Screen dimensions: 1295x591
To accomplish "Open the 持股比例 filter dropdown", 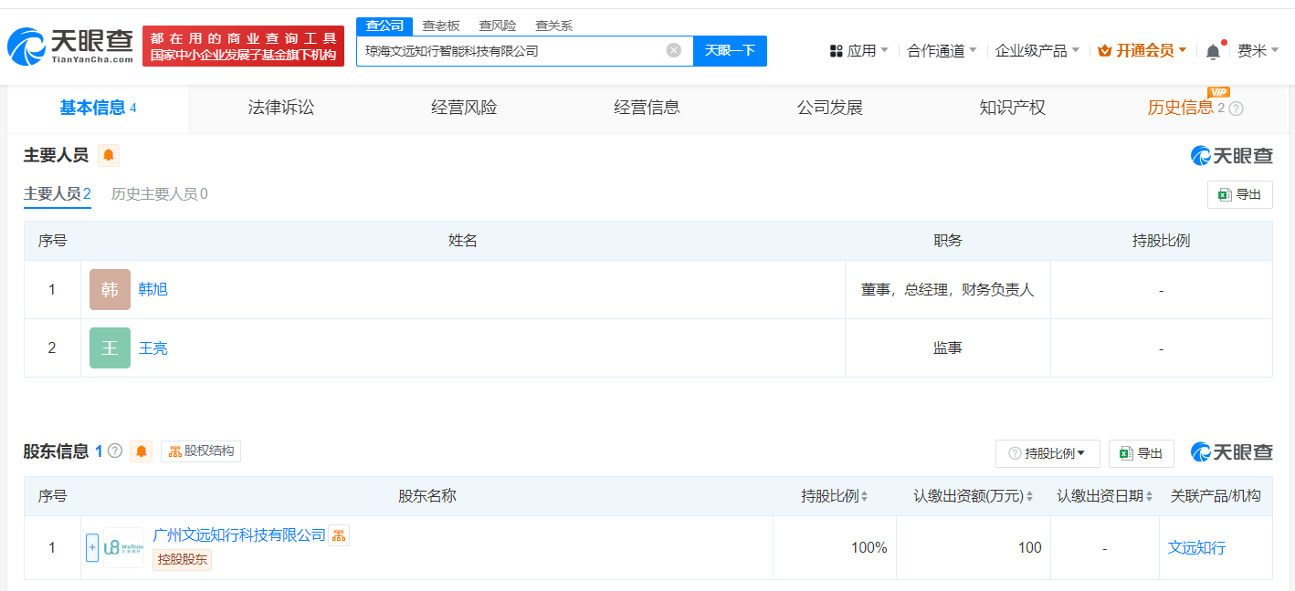I will coord(1048,453).
